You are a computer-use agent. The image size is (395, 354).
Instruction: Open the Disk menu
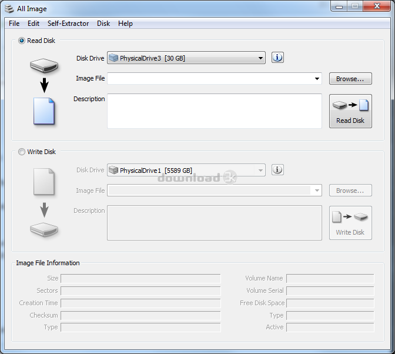(x=103, y=24)
